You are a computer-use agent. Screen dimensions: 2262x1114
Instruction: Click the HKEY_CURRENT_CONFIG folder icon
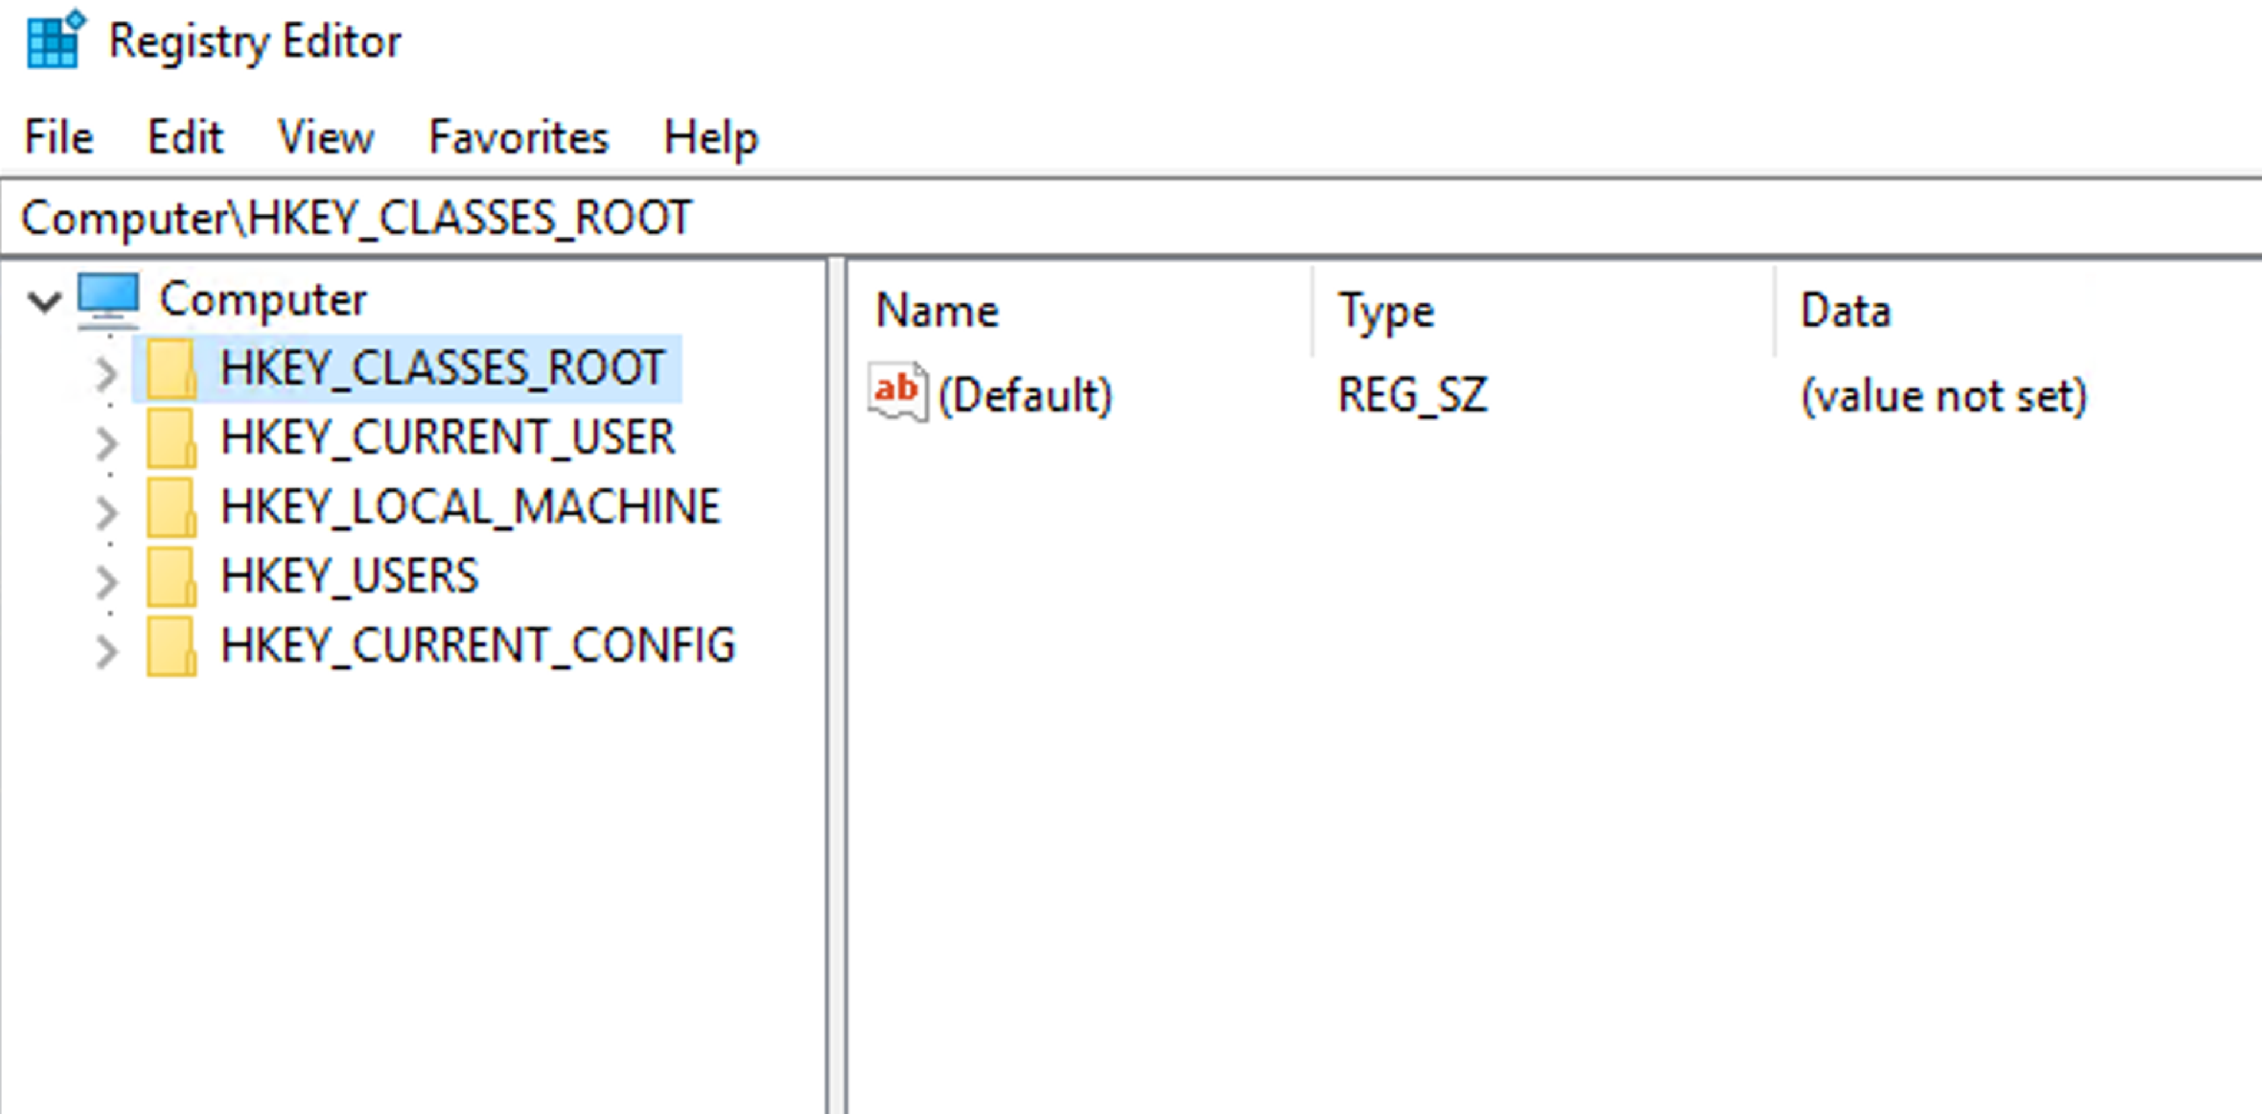pos(170,646)
